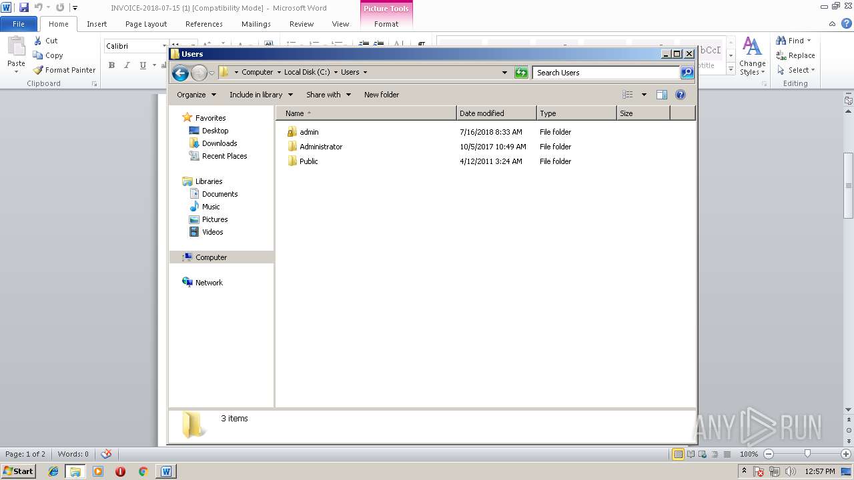
Task: Refresh the Users folder with green arrows button
Action: [x=521, y=73]
